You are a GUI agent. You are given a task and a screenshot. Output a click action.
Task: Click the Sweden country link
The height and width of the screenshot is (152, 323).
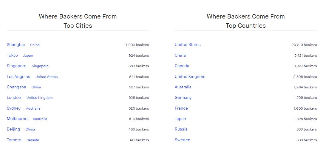point(183,140)
